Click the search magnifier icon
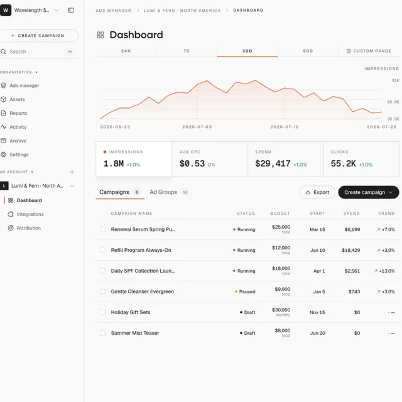402x402 pixels. click(3, 52)
